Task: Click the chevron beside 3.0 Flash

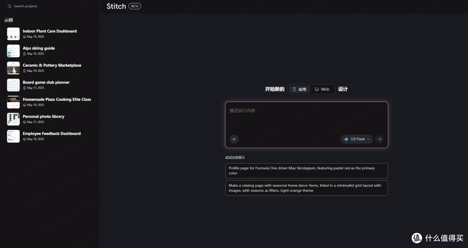Action: (368, 139)
